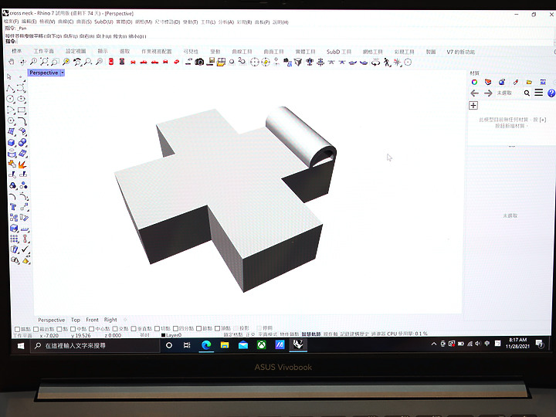Select the Box solid tool in left sidebar

point(12,143)
